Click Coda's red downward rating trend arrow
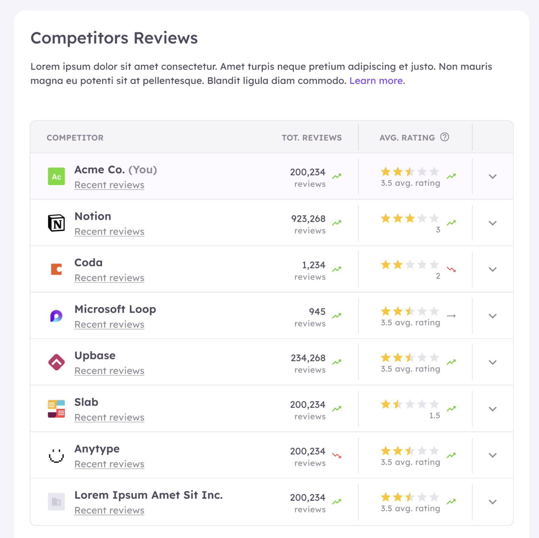Image resolution: width=539 pixels, height=538 pixels. (451, 269)
